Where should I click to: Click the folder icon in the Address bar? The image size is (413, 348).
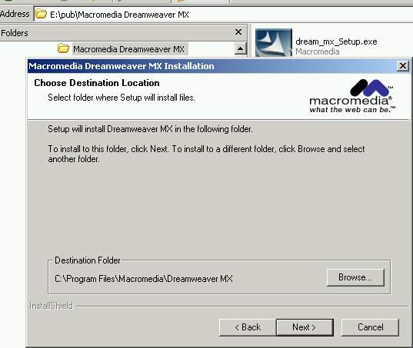click(41, 14)
